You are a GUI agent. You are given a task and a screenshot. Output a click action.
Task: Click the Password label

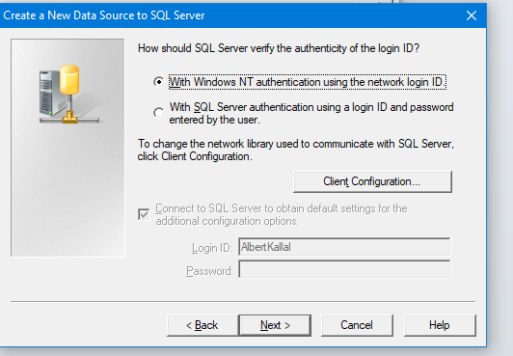tap(209, 271)
